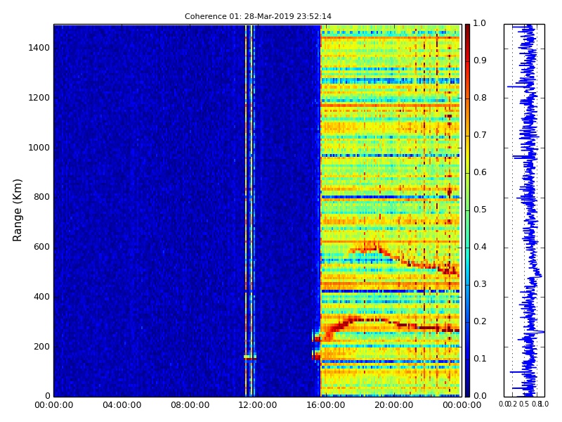Click the 12:00:00 time tick label

click(x=258, y=405)
